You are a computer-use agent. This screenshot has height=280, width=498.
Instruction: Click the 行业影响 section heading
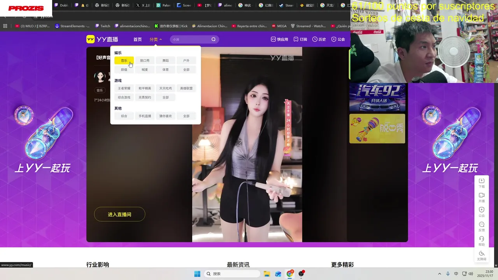pyautogui.click(x=98, y=264)
